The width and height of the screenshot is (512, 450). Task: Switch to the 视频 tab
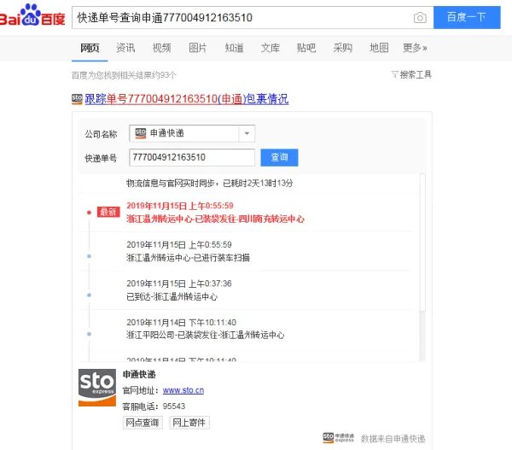point(161,48)
